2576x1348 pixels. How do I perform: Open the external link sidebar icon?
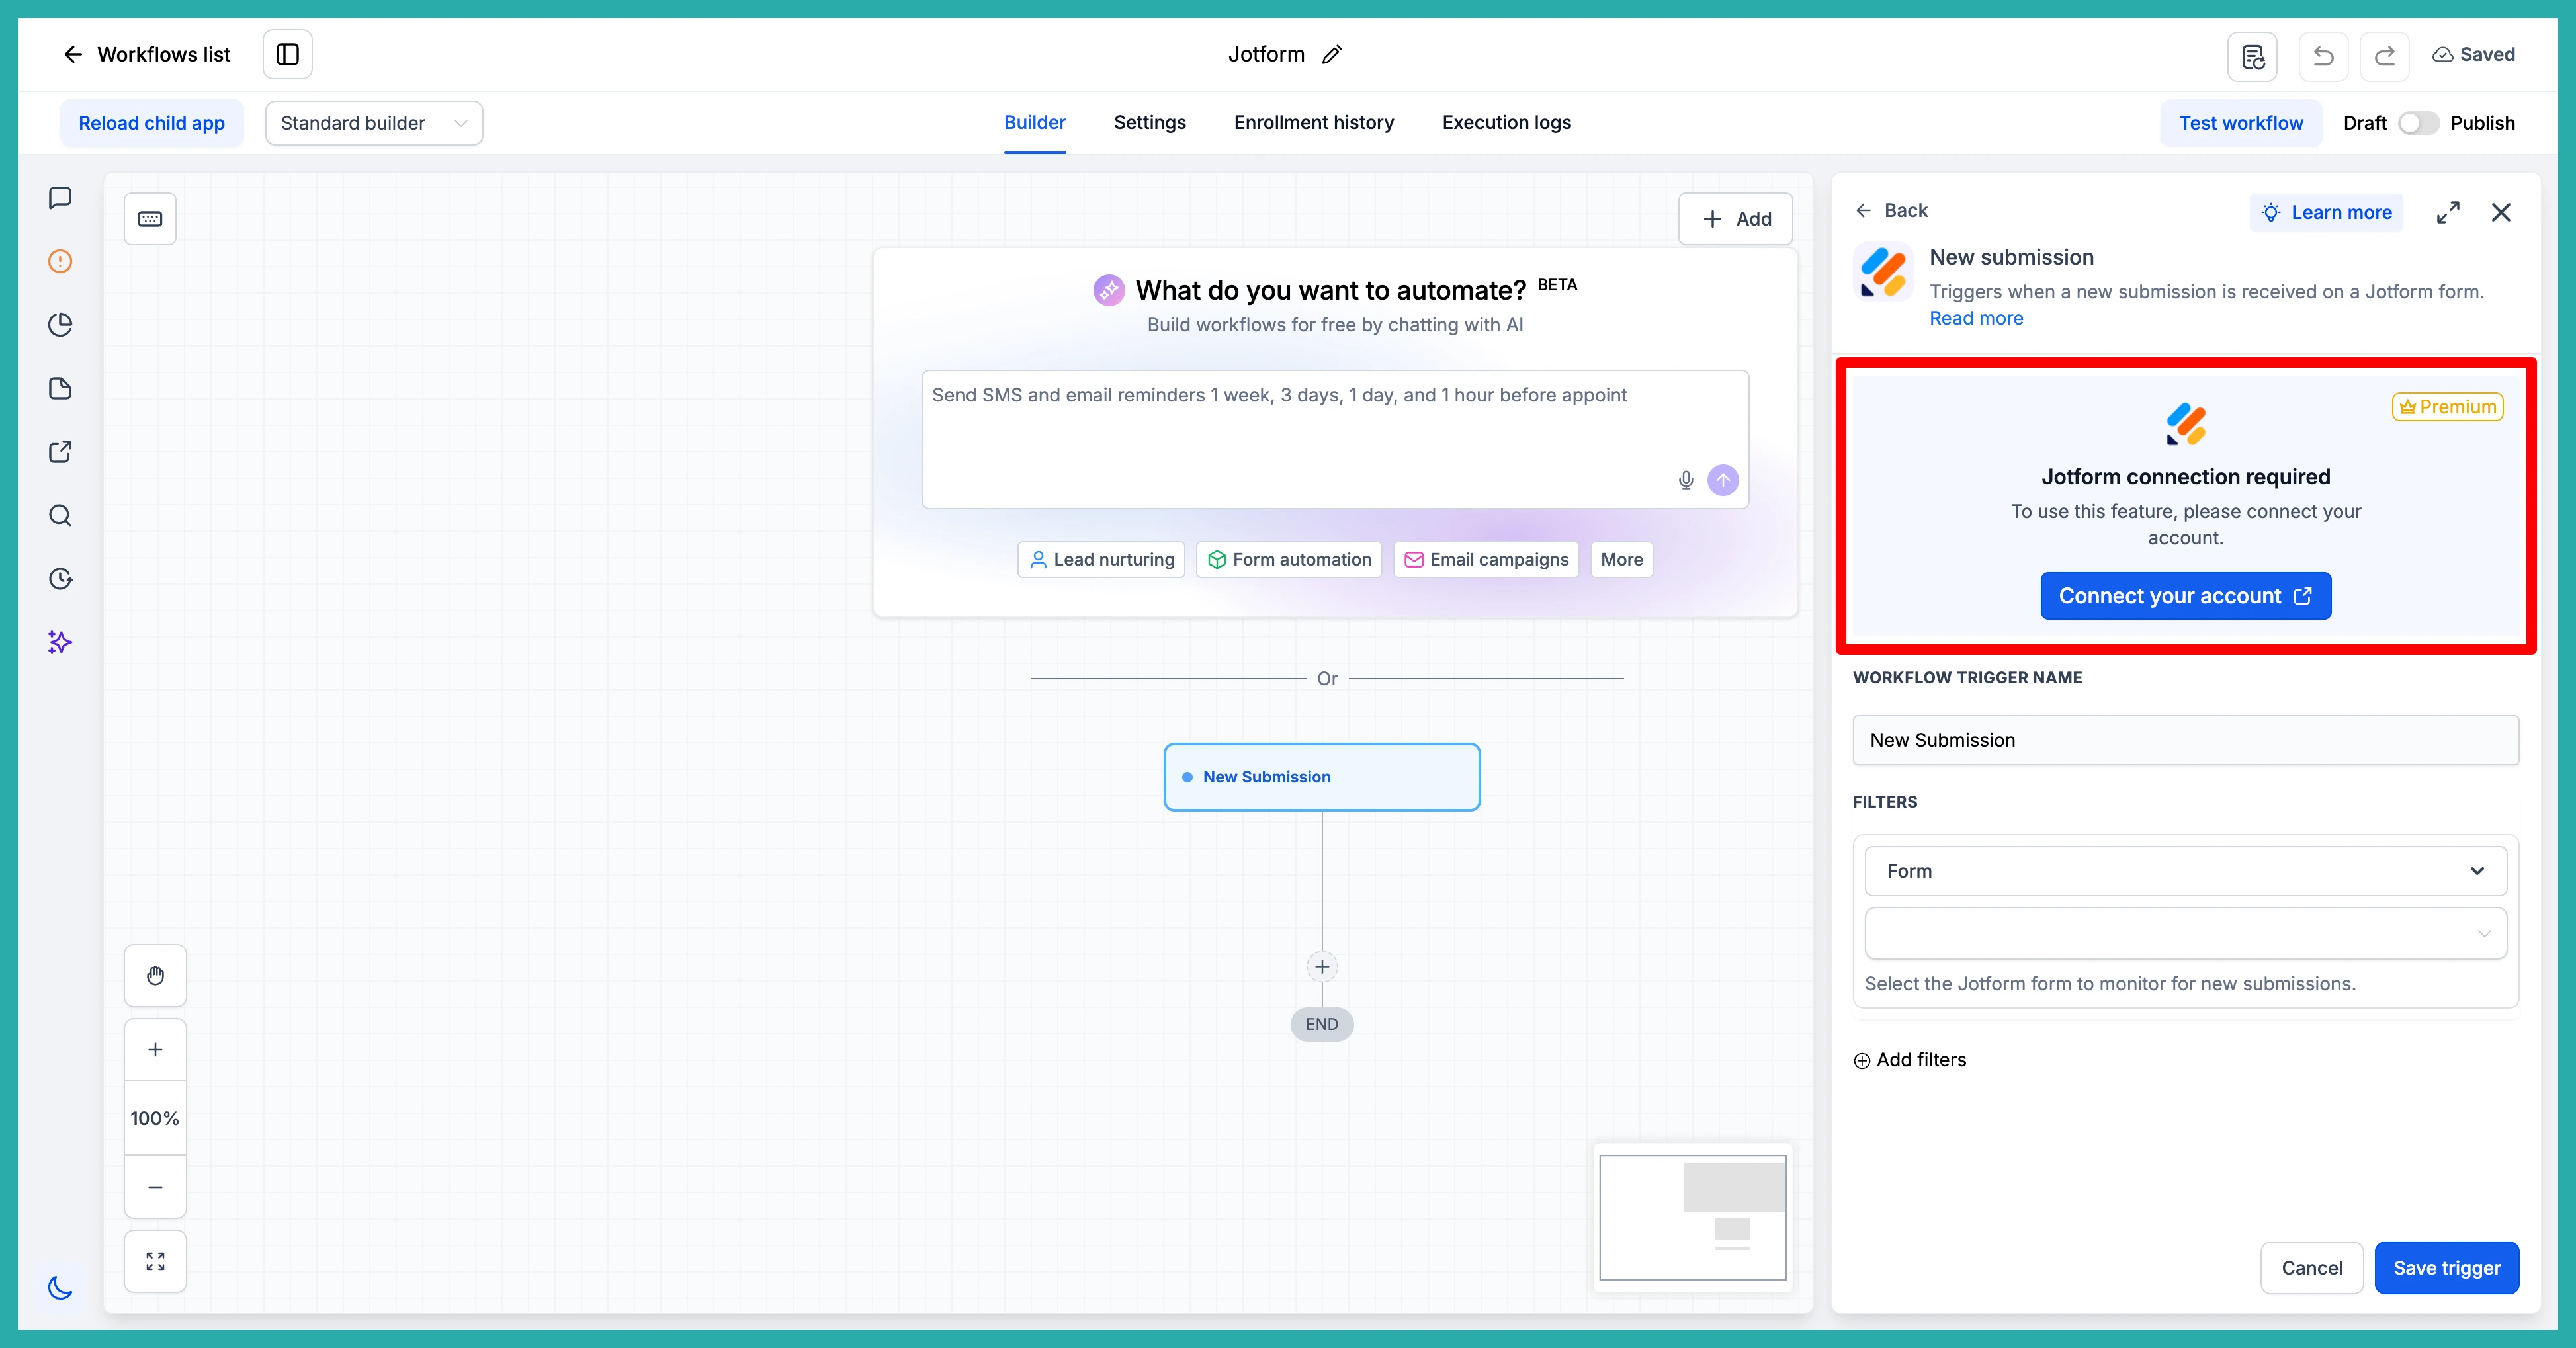tap(60, 452)
